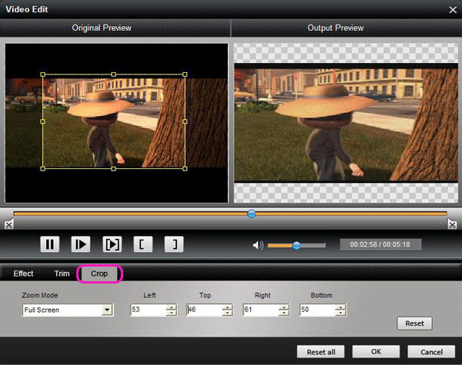Increase the Left crop value

tap(172, 307)
